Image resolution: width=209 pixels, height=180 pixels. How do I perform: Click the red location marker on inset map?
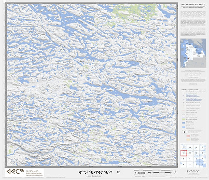(x=188, y=59)
